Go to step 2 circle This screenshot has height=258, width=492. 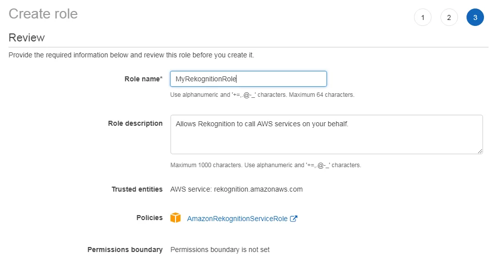(448, 17)
